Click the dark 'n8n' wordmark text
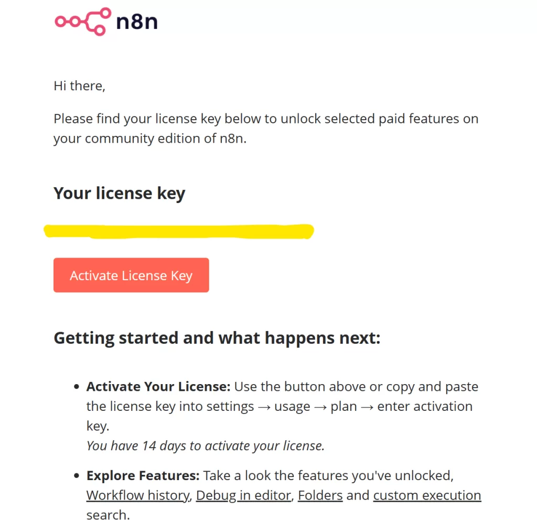The width and height of the screenshot is (537, 520). (136, 23)
